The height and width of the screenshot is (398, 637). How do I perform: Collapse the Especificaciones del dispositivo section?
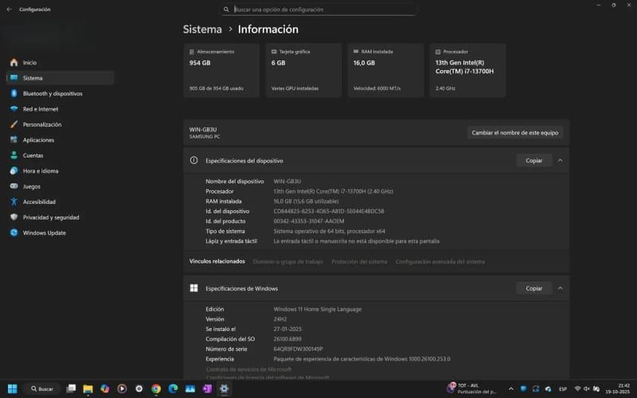[561, 161]
